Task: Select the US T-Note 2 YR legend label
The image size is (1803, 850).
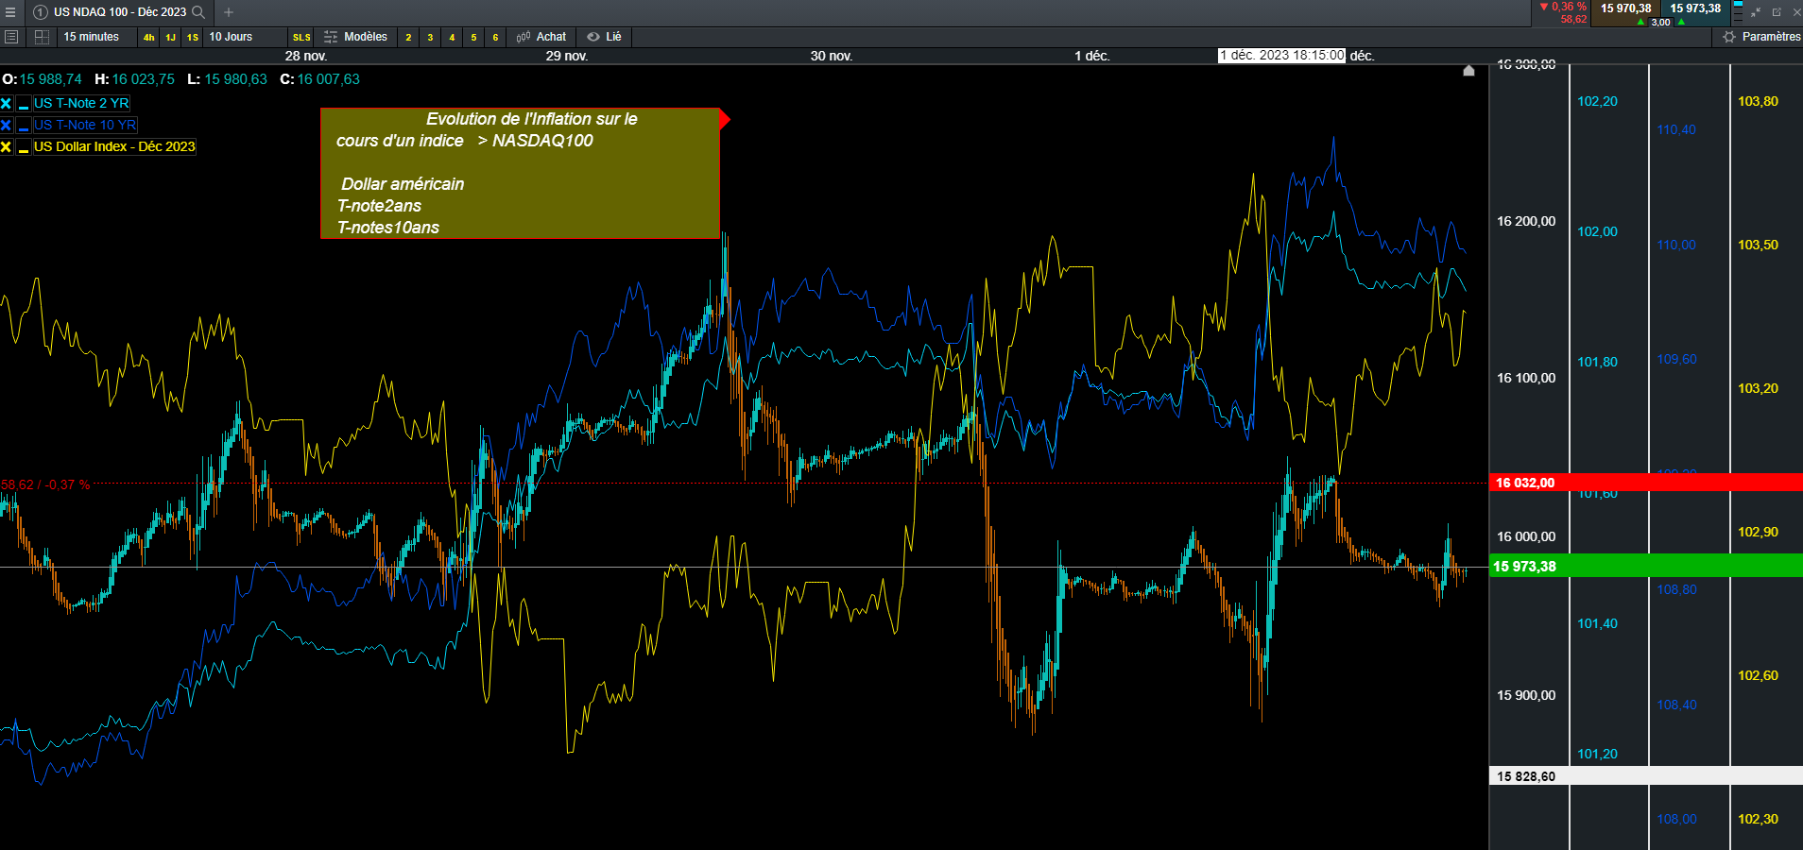Action: (81, 104)
